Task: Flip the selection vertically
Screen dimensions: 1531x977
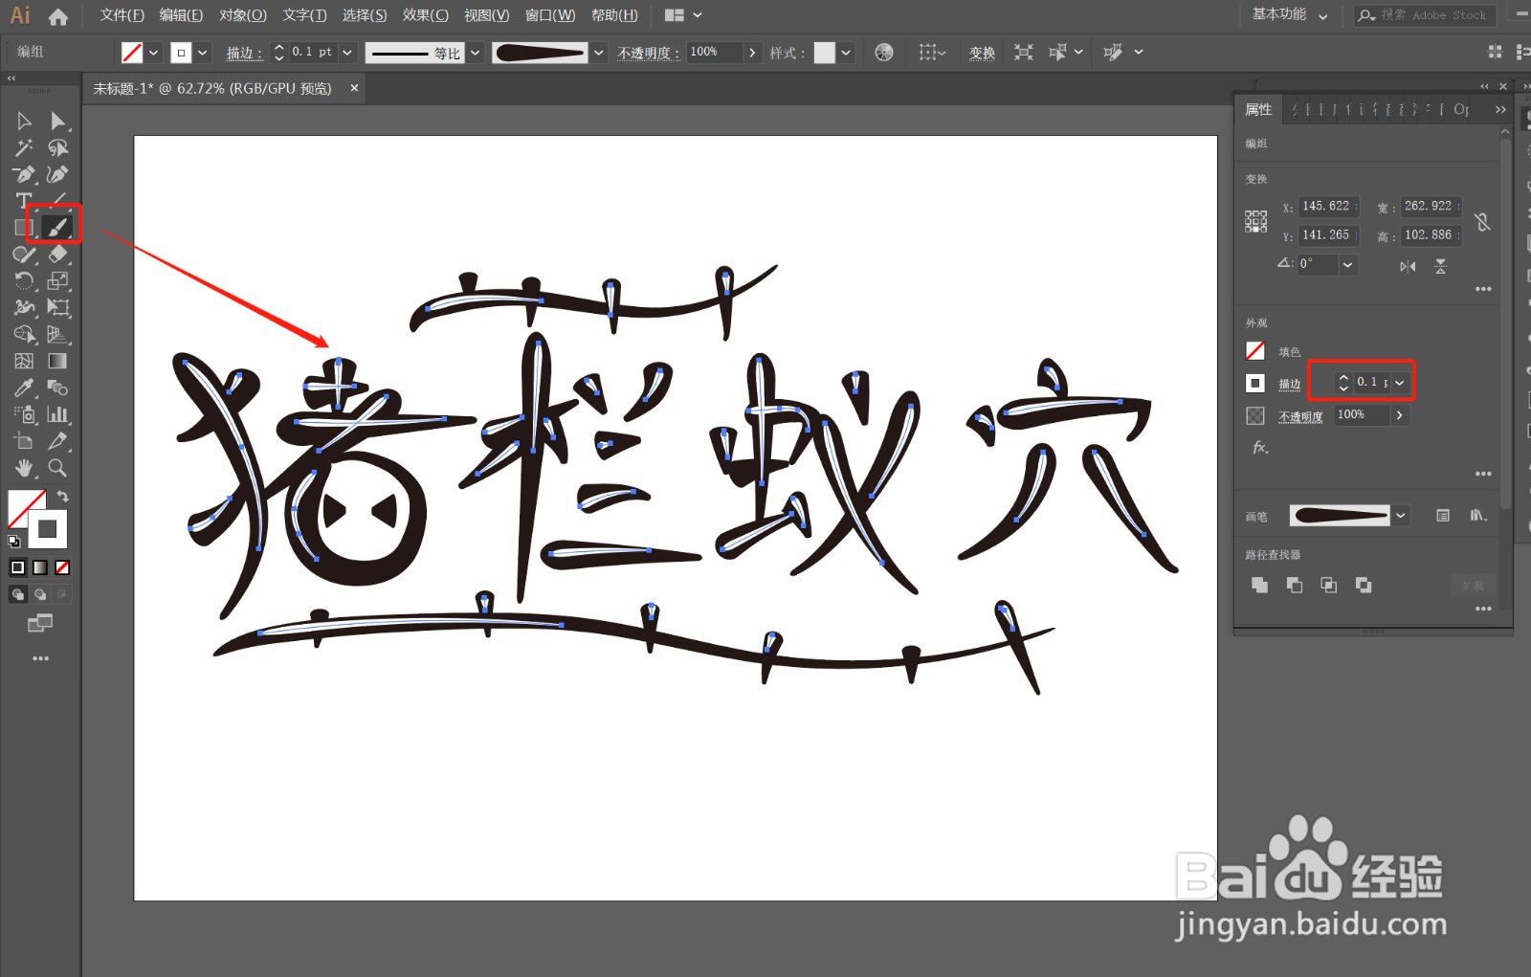Action: click(x=1440, y=266)
